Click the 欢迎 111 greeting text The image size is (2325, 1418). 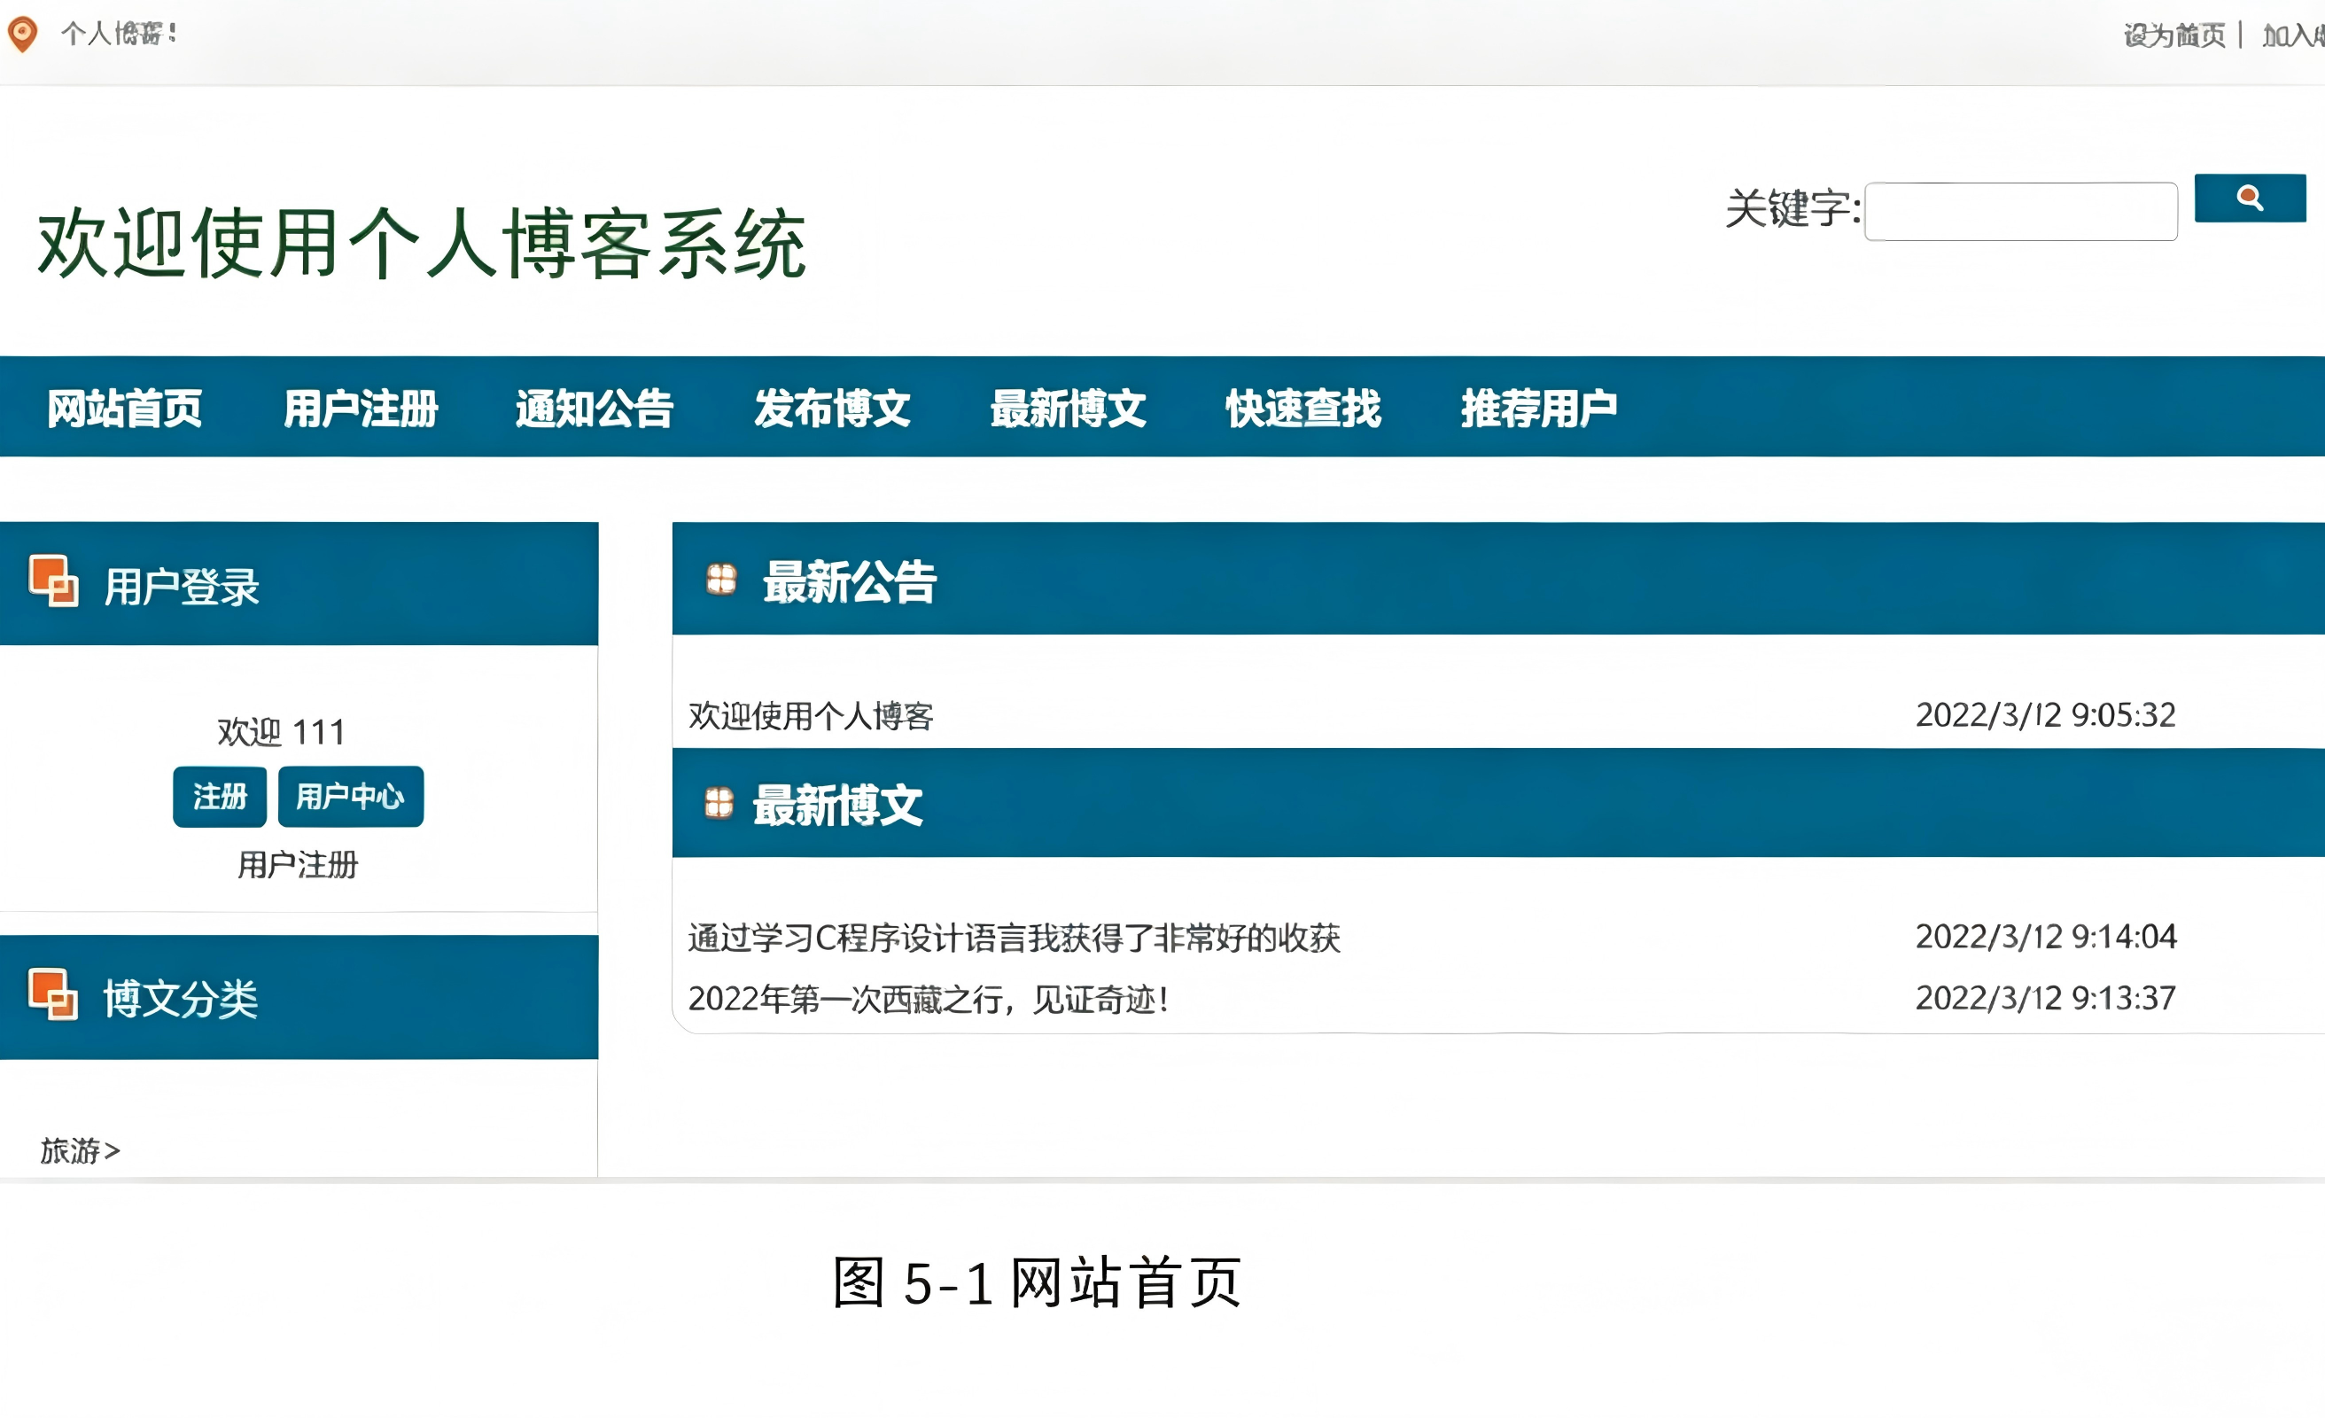(281, 732)
